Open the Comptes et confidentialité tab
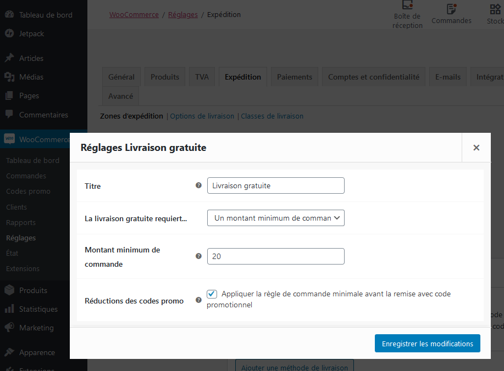504x371 pixels. [373, 76]
